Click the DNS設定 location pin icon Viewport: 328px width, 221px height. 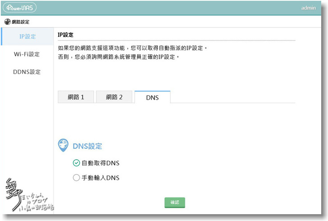[x=64, y=146]
